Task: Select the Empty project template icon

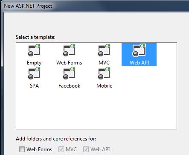Action: (34, 50)
